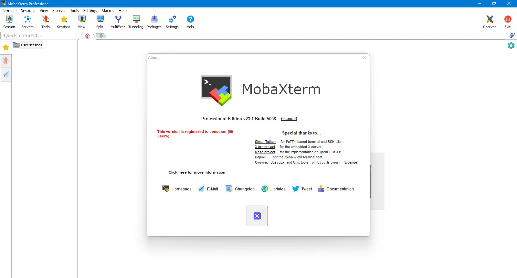Click the MobaXterm logo in About dialog
Screen dimensions: 517x278
[x=216, y=91]
